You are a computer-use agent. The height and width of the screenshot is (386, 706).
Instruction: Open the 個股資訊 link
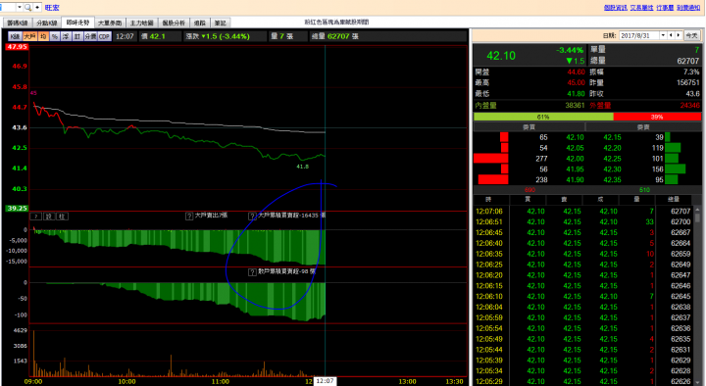(x=616, y=8)
